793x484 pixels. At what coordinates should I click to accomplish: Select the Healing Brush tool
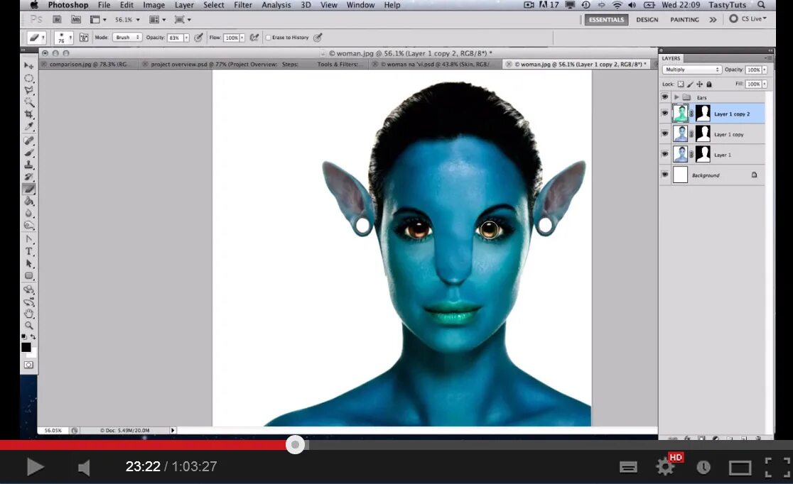[x=29, y=141]
